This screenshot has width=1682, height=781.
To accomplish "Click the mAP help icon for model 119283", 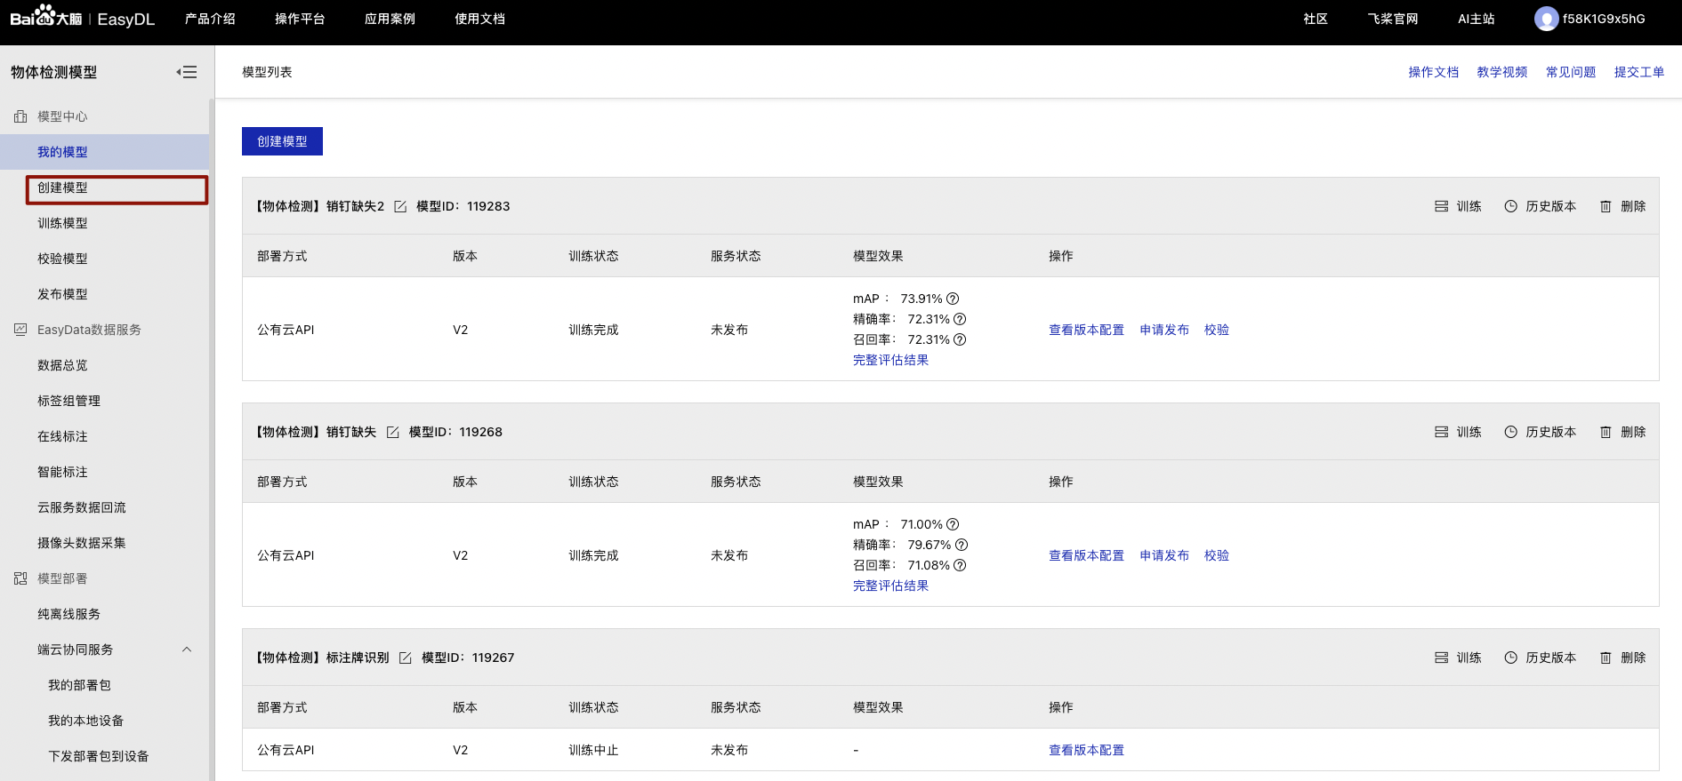I will pos(953,299).
